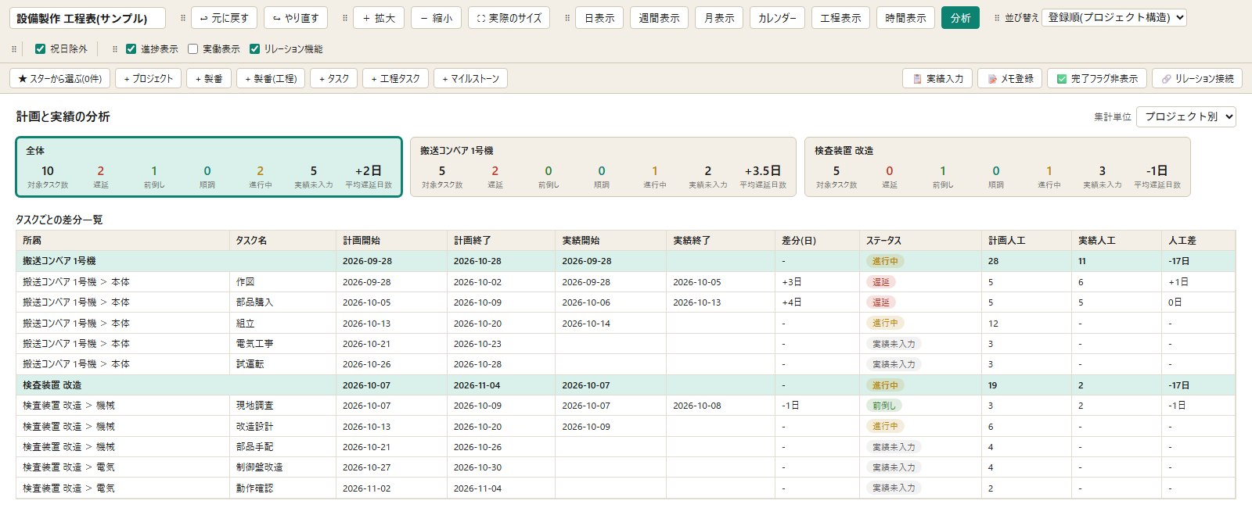This screenshot has width=1252, height=508.
Task: Switch to 週間表示 view
Action: (659, 18)
